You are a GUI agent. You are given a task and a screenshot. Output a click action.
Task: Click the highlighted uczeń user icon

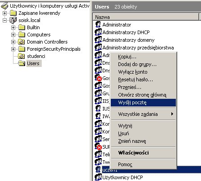pos(98,170)
